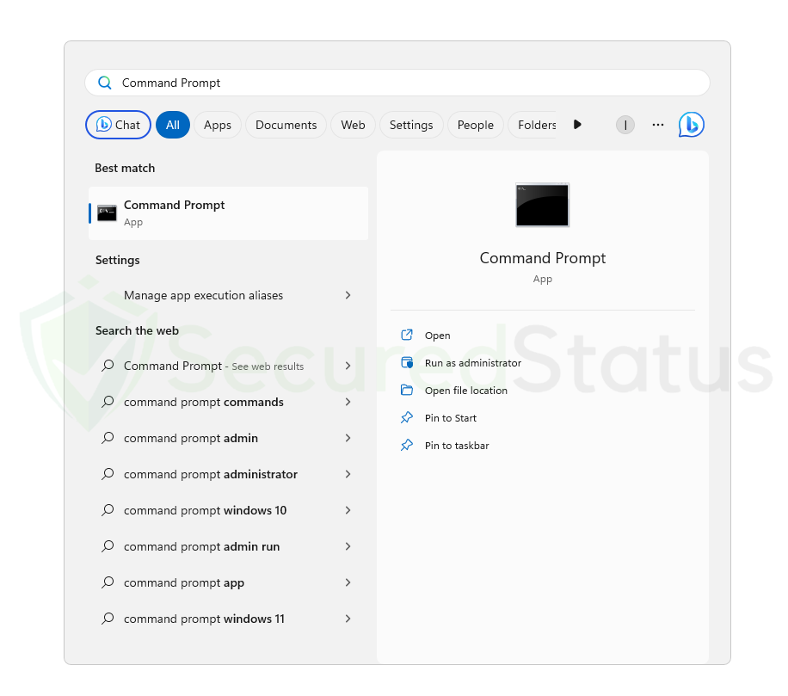
Task: Click the Pin to Start pin icon
Action: [x=407, y=417]
